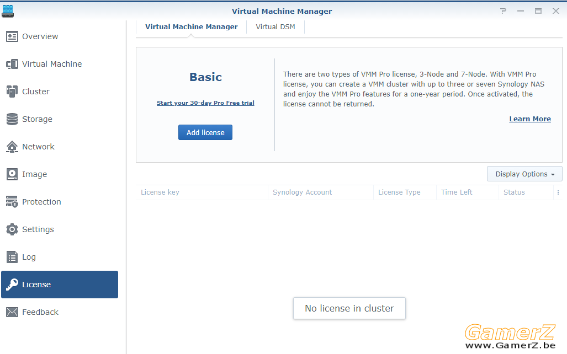The width and height of the screenshot is (567, 354).
Task: Close the Virtual Machine Manager window
Action: (x=556, y=11)
